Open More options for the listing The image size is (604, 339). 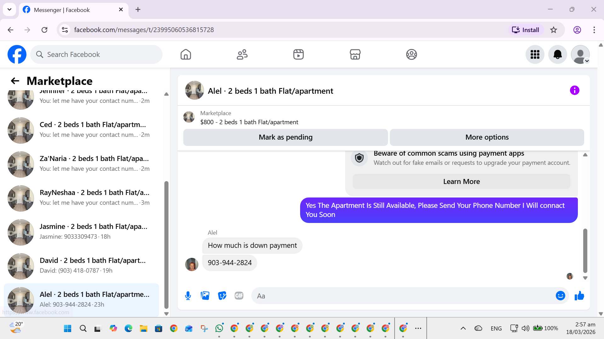[x=487, y=137]
